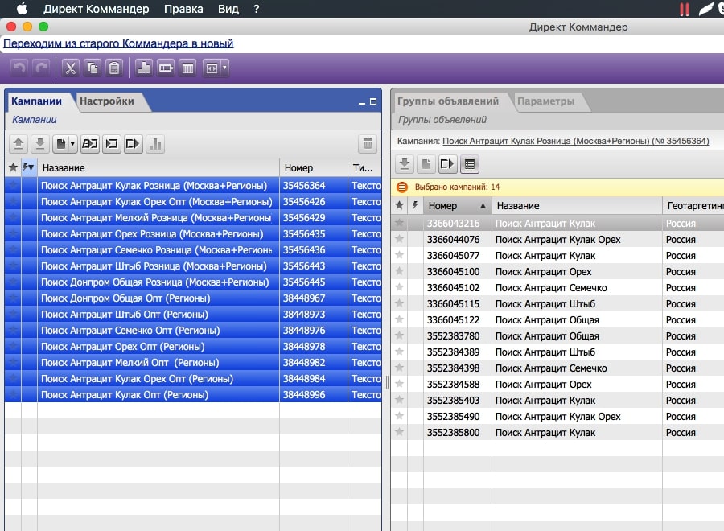The width and height of the screenshot is (724, 531).
Task: Toggle star on ad group 3552385800
Action: (x=400, y=433)
